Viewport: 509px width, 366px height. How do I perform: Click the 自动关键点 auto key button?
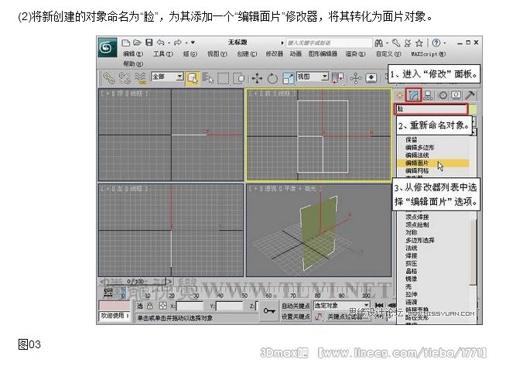point(295,306)
